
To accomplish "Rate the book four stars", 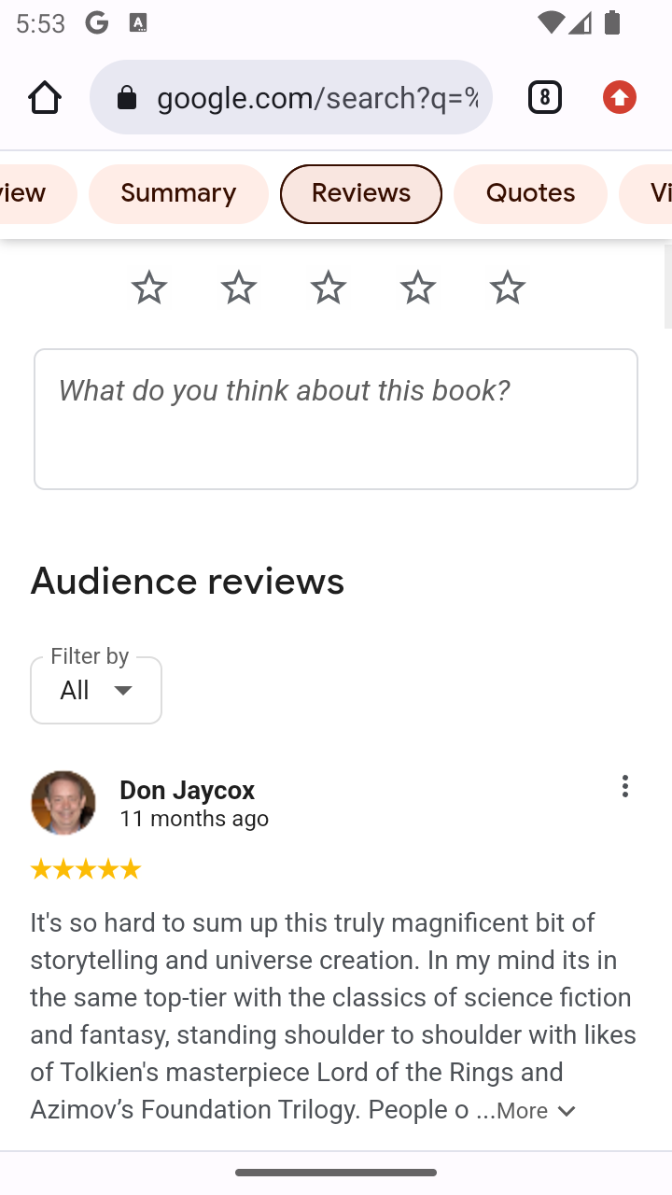I will [418, 288].
